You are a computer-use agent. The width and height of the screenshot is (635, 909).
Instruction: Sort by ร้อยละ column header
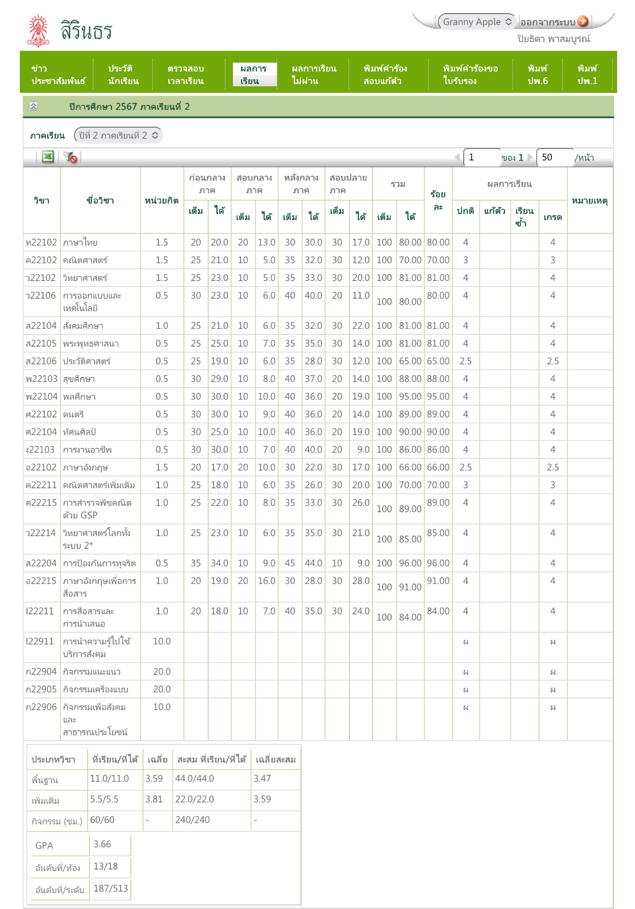coord(438,200)
